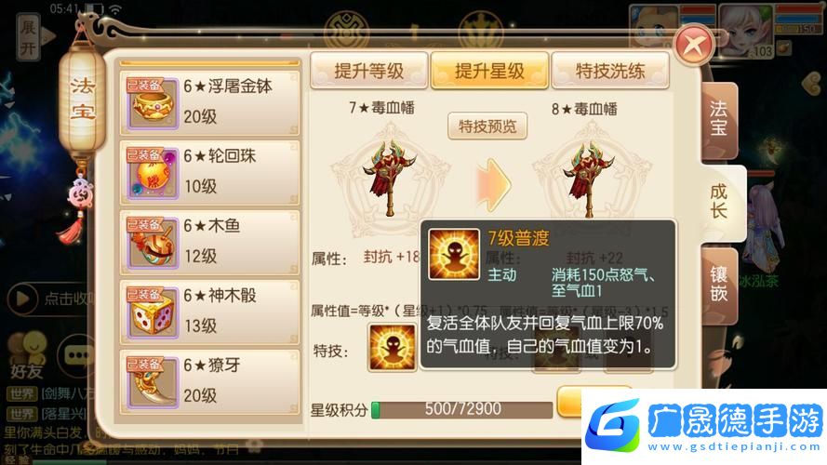Select the 神木骰 dice treasure icon

(x=153, y=312)
